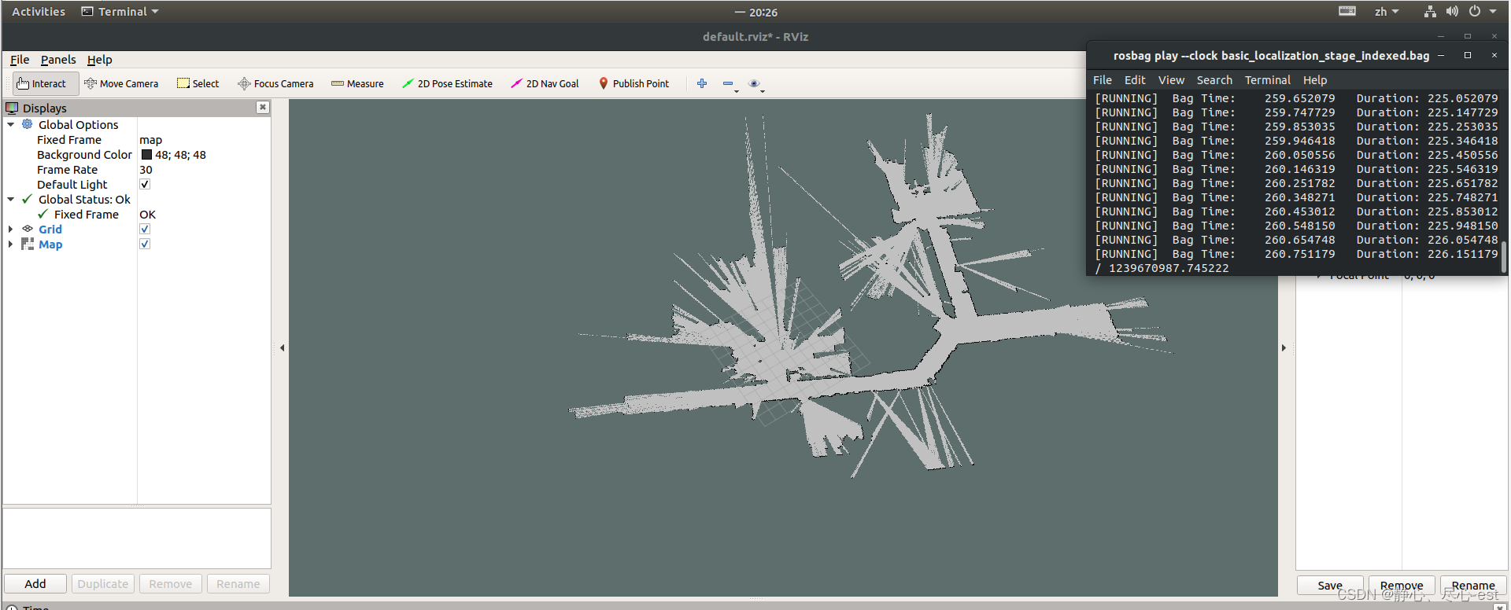Open the Activities overview
The height and width of the screenshot is (610, 1511).
(x=39, y=12)
